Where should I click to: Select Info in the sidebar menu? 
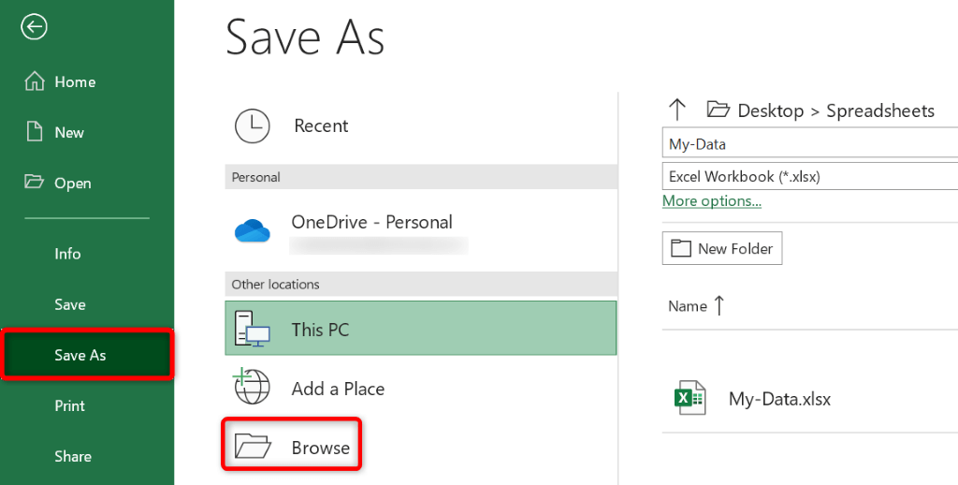[67, 254]
